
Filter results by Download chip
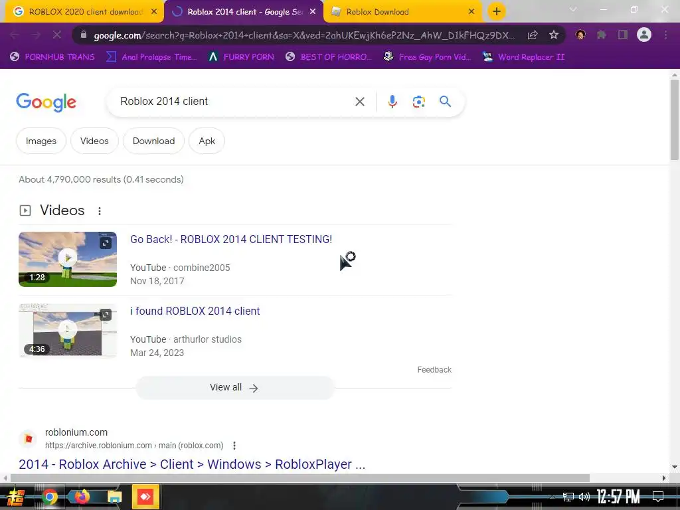click(x=153, y=141)
